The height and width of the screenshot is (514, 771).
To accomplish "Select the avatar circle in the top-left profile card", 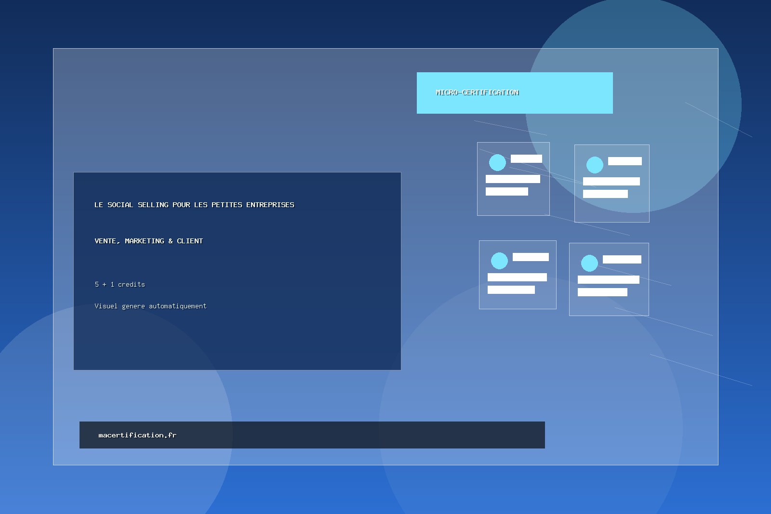I will pos(497,162).
